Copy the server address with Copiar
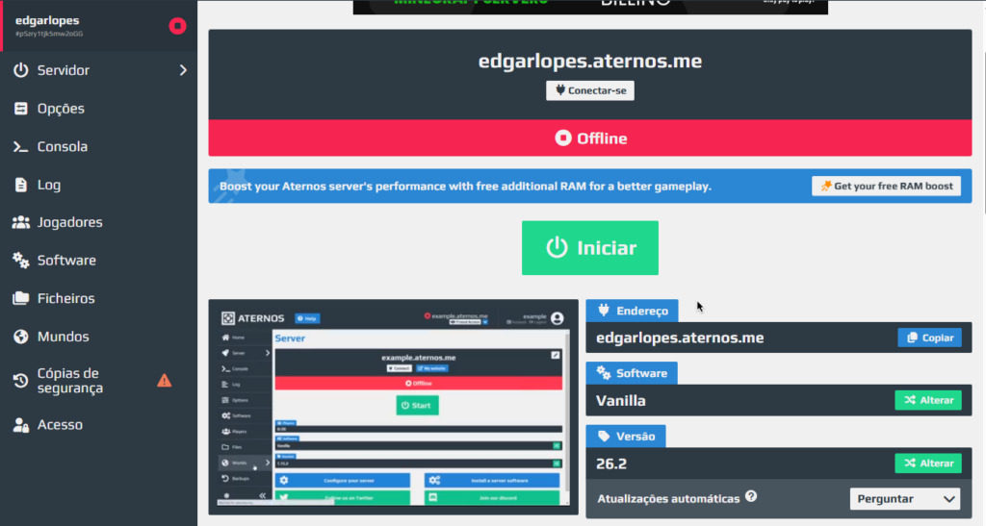986x526 pixels. 930,338
